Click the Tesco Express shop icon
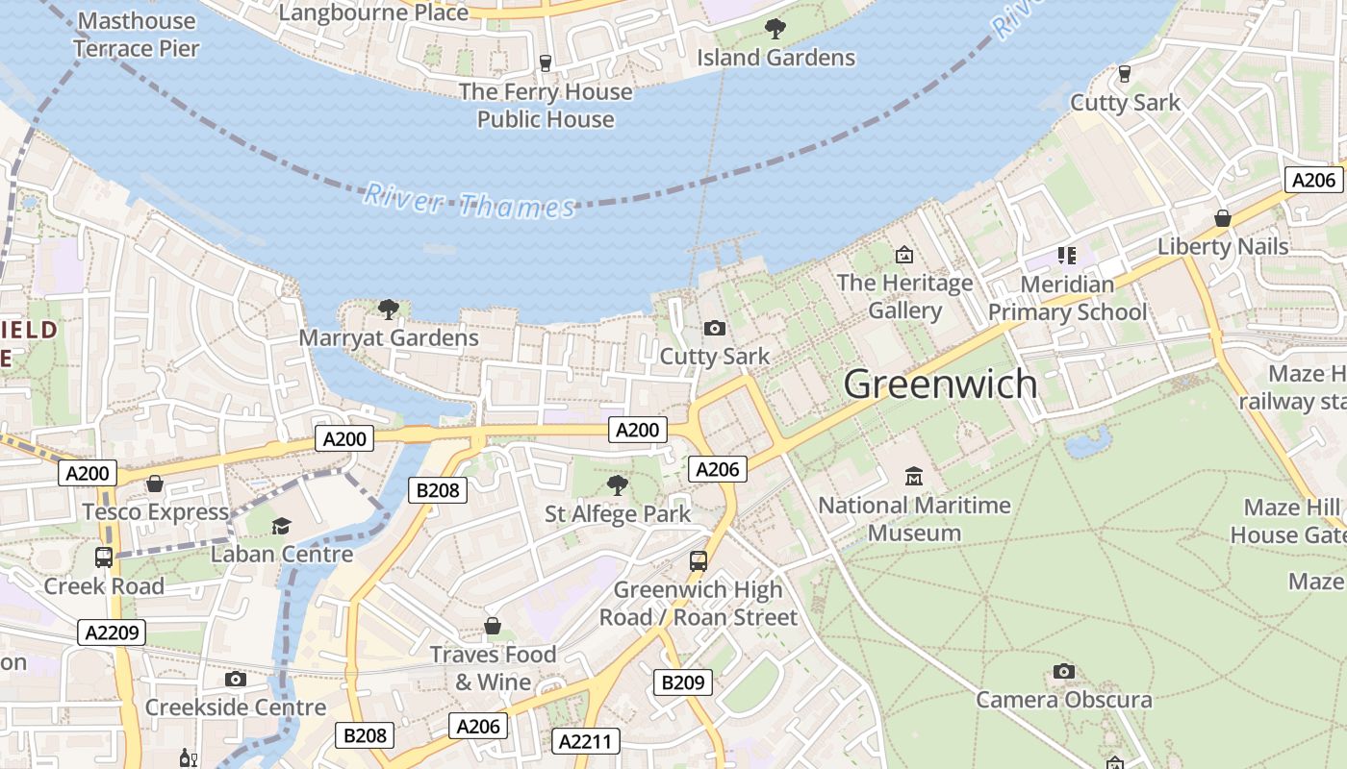Image resolution: width=1347 pixels, height=769 pixels. (x=155, y=484)
